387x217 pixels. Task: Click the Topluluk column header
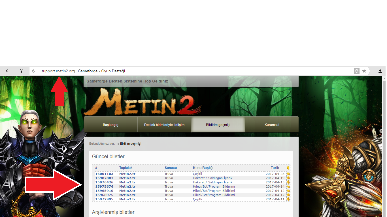(126, 168)
